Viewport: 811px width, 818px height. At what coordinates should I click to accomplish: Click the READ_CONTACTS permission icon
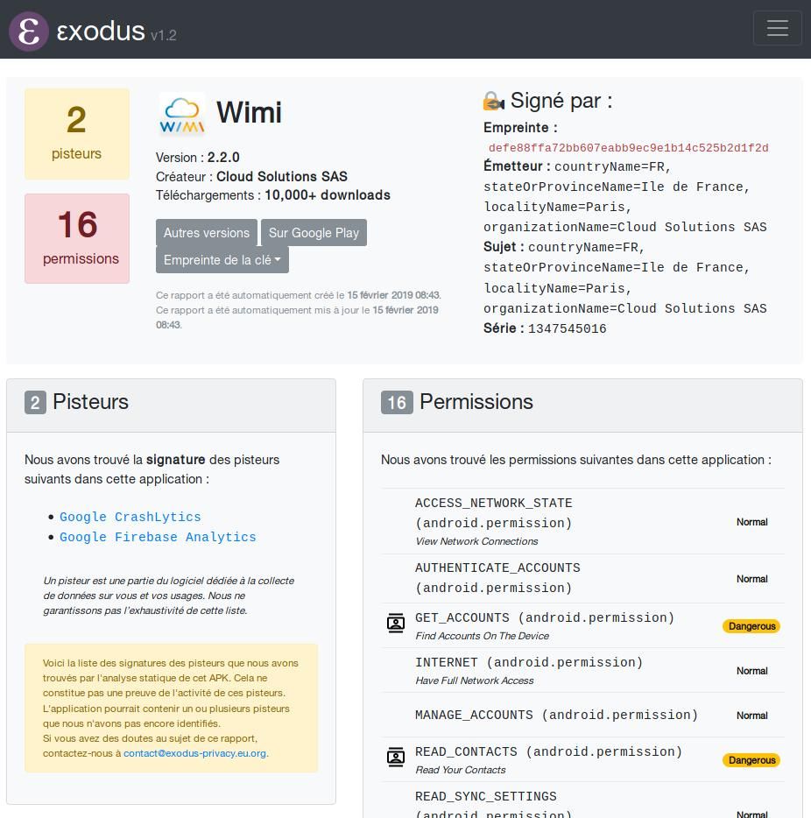(396, 758)
